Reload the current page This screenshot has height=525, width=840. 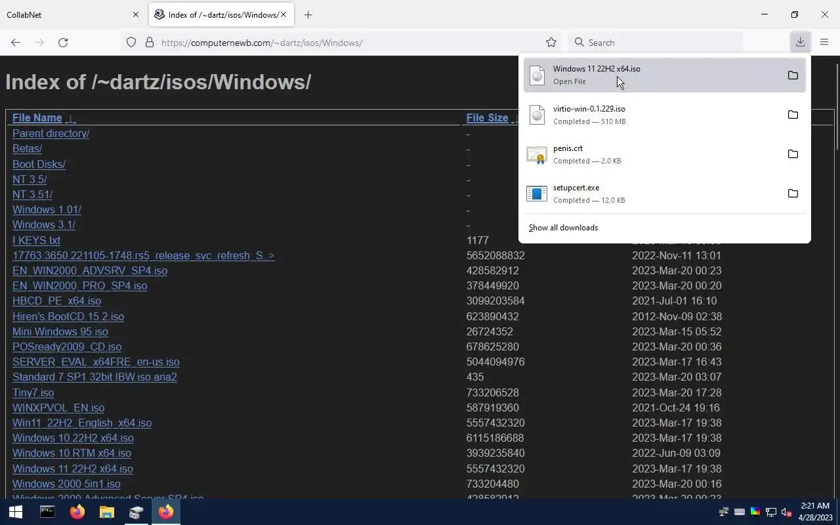click(63, 42)
